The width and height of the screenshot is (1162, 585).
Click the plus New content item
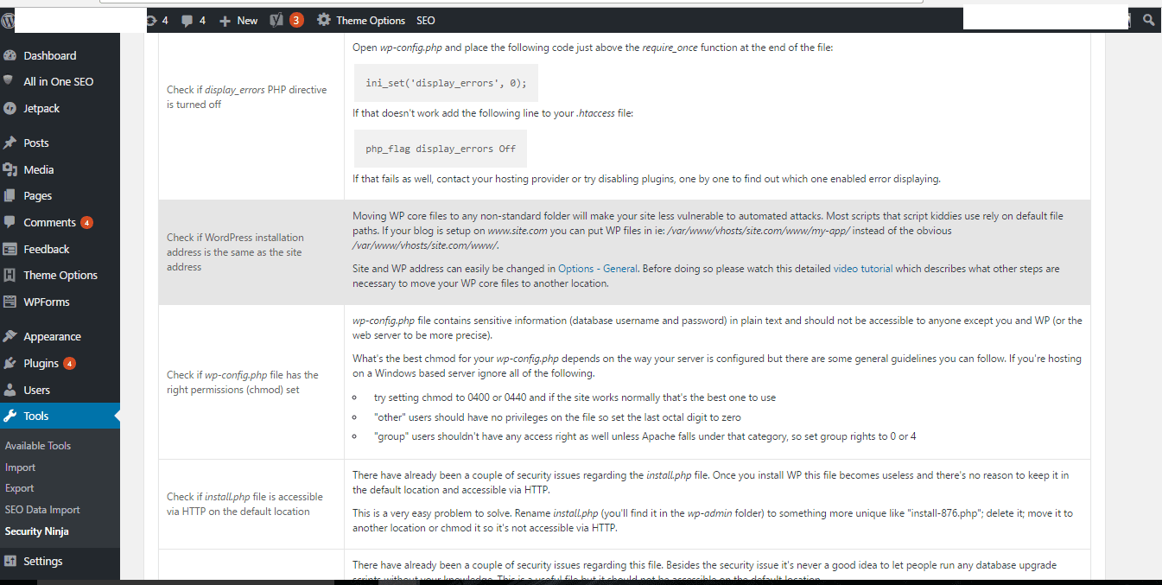click(238, 20)
